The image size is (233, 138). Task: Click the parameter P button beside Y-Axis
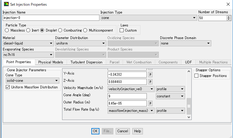point(150,75)
